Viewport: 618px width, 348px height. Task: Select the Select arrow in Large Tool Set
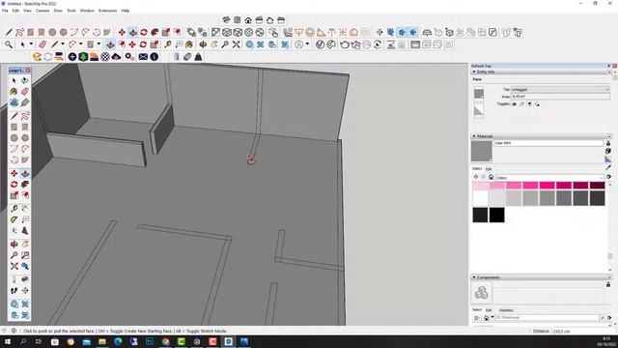point(14,80)
